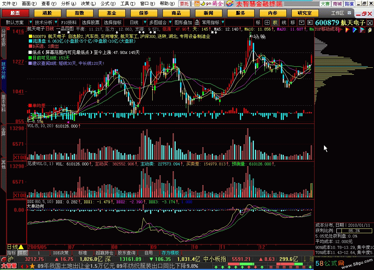This screenshot has height=270, width=374.
Task: Toggle the 移 move button
Action: tap(293, 23)
